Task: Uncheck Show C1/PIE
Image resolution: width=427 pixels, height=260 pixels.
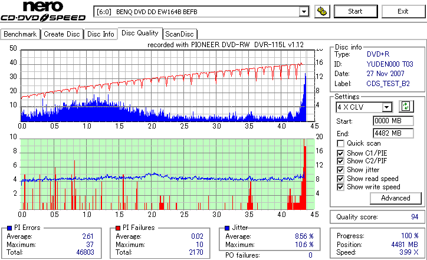Action: (340, 153)
